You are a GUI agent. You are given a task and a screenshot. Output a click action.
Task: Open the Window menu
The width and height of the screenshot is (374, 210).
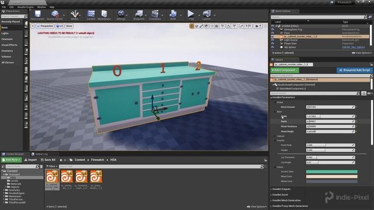coord(41,7)
